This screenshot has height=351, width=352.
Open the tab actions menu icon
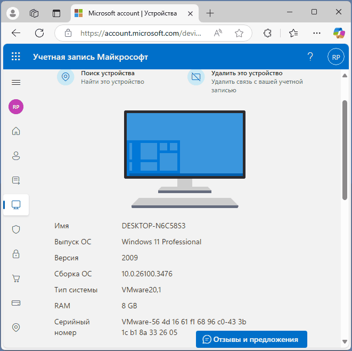point(56,13)
